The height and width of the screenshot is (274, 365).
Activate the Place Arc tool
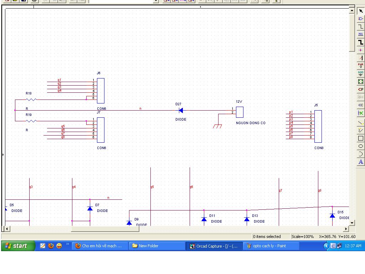point(361,154)
